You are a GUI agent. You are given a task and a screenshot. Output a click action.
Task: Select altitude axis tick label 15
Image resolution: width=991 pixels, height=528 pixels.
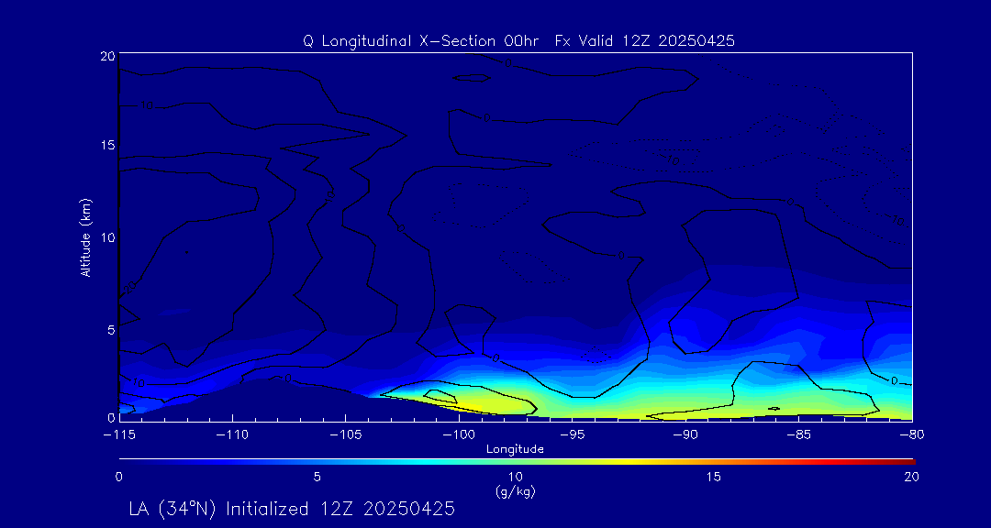pyautogui.click(x=107, y=145)
